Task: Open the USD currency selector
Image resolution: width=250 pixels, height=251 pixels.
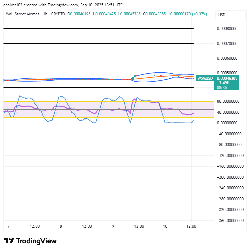Action: [230, 15]
